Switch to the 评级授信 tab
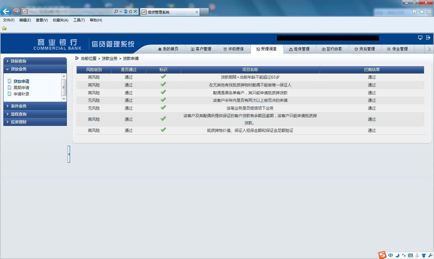Viewport: 434px width, 259px height. (234, 49)
